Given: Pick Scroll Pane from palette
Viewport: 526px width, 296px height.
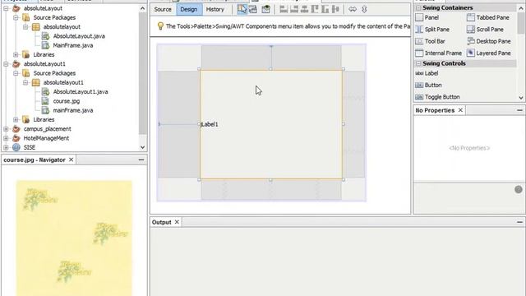Looking at the screenshot, I should pos(485,30).
